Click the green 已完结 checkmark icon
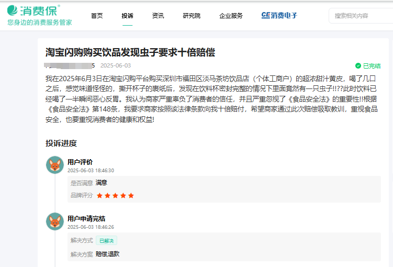 click(x=358, y=65)
